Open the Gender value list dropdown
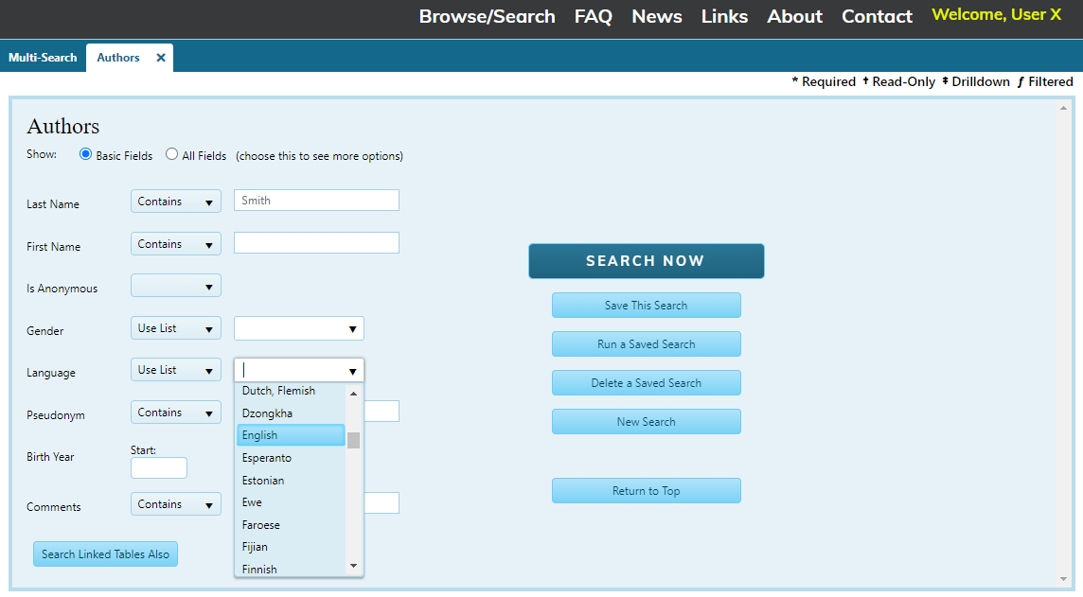The width and height of the screenshot is (1083, 597). point(298,328)
